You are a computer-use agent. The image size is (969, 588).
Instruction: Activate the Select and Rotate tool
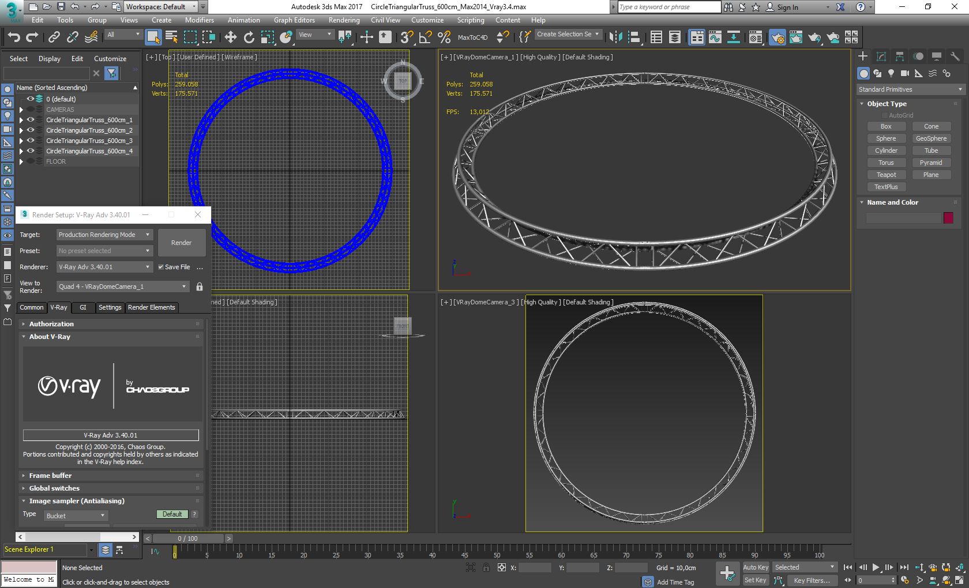[x=249, y=37]
